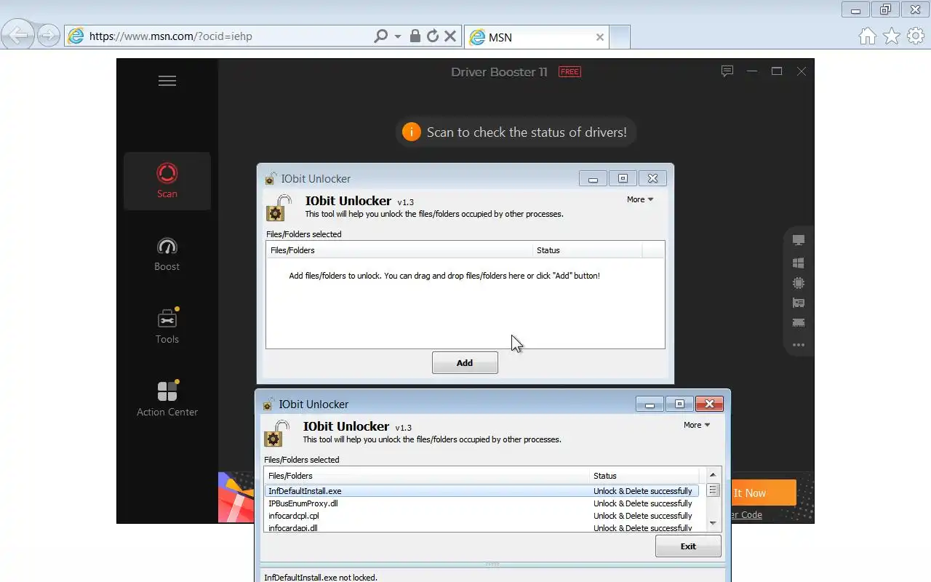The height and width of the screenshot is (582, 931).
Task: Open More menu in lower IObit Unlocker
Action: coord(697,425)
